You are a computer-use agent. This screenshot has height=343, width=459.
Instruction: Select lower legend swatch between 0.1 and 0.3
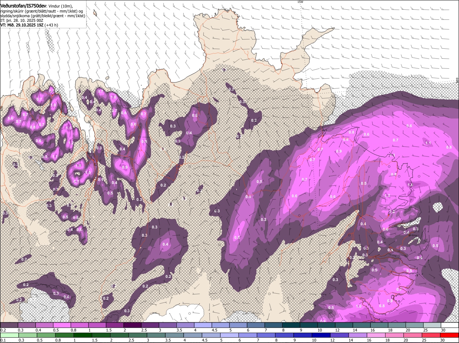9,335
